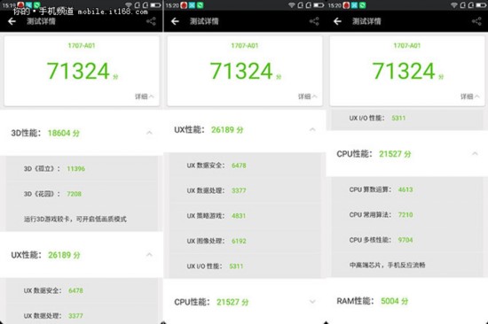Select CPU 多核性能 9704 row
This screenshot has width=488, height=324.
[x=406, y=240]
